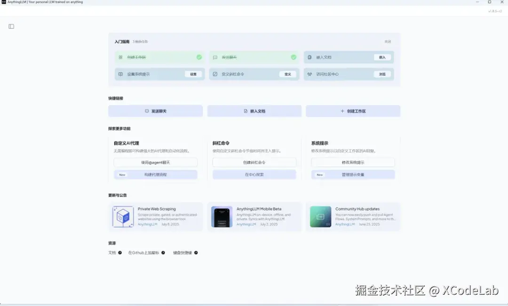
Task: Click the 浏览 button for 访问社区中心
Action: click(x=382, y=74)
